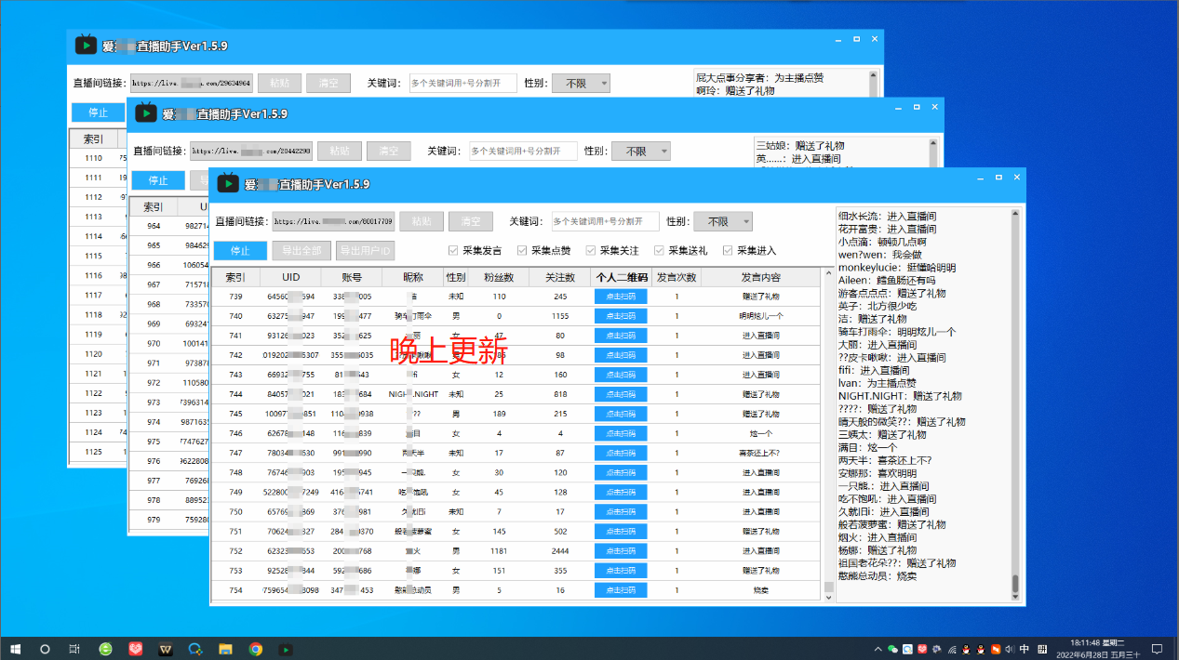The height and width of the screenshot is (660, 1179).
Task: Open the volume control in system tray
Action: pyautogui.click(x=1008, y=648)
